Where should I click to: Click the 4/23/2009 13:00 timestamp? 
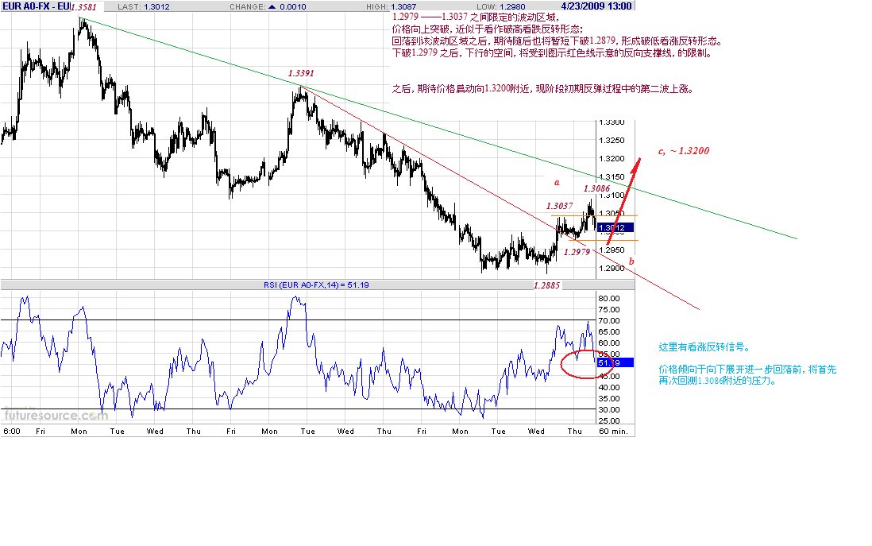coord(596,6)
